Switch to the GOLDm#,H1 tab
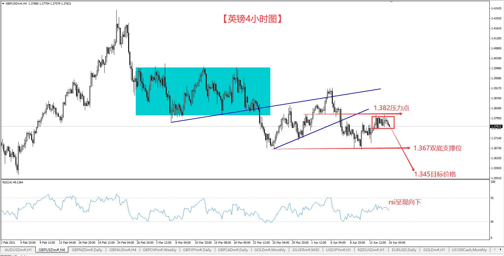 click(434, 250)
